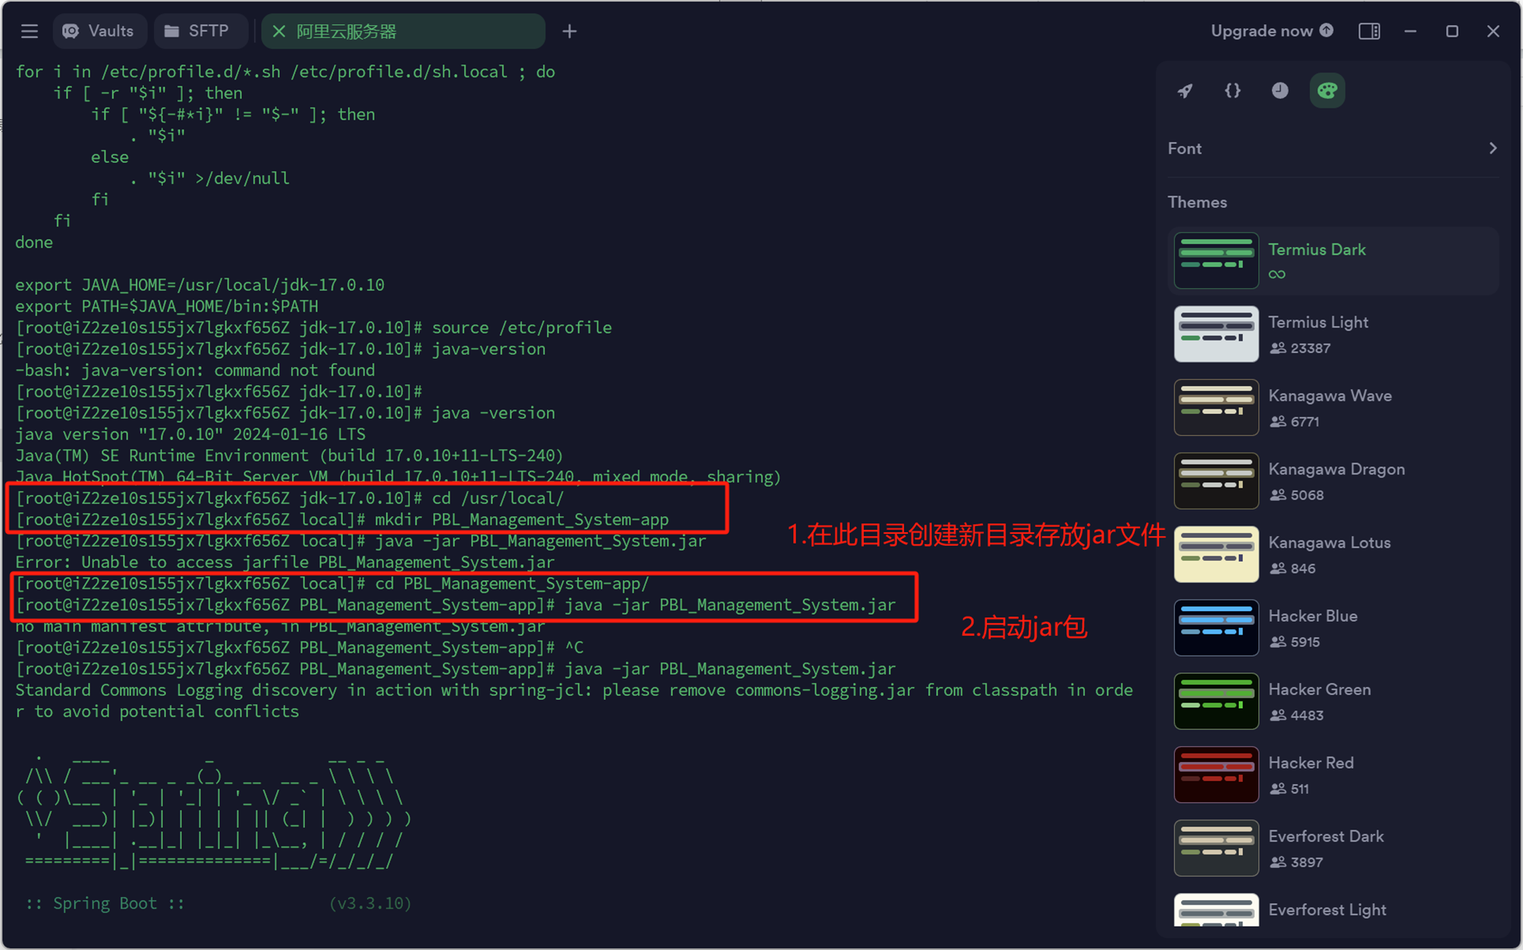
Task: Toggle the side panel layout icon
Action: [1369, 31]
